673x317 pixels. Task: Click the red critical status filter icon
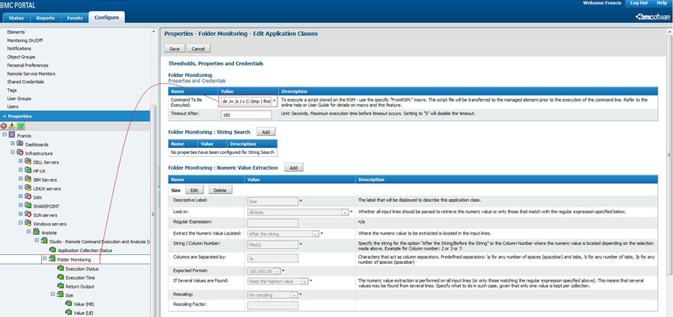pos(4,126)
